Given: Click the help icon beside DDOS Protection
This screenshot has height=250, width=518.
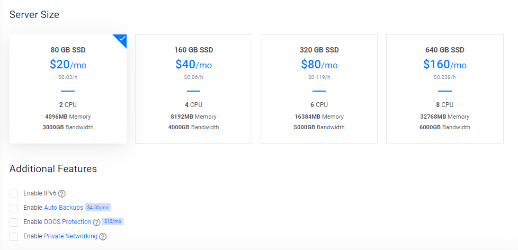Looking at the screenshot, I should coord(96,222).
